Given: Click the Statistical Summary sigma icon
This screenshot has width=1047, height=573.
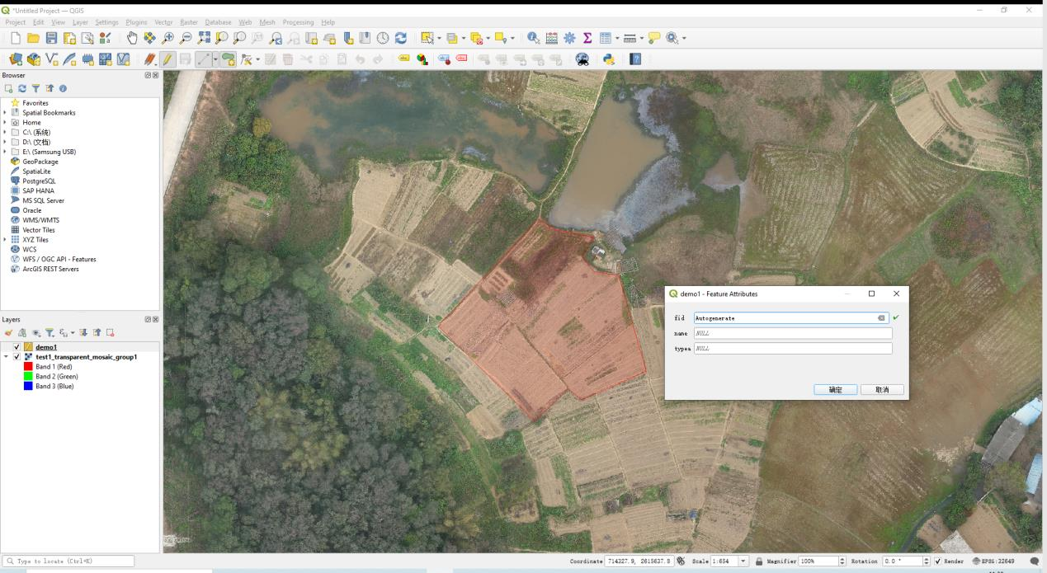Looking at the screenshot, I should click(x=588, y=38).
